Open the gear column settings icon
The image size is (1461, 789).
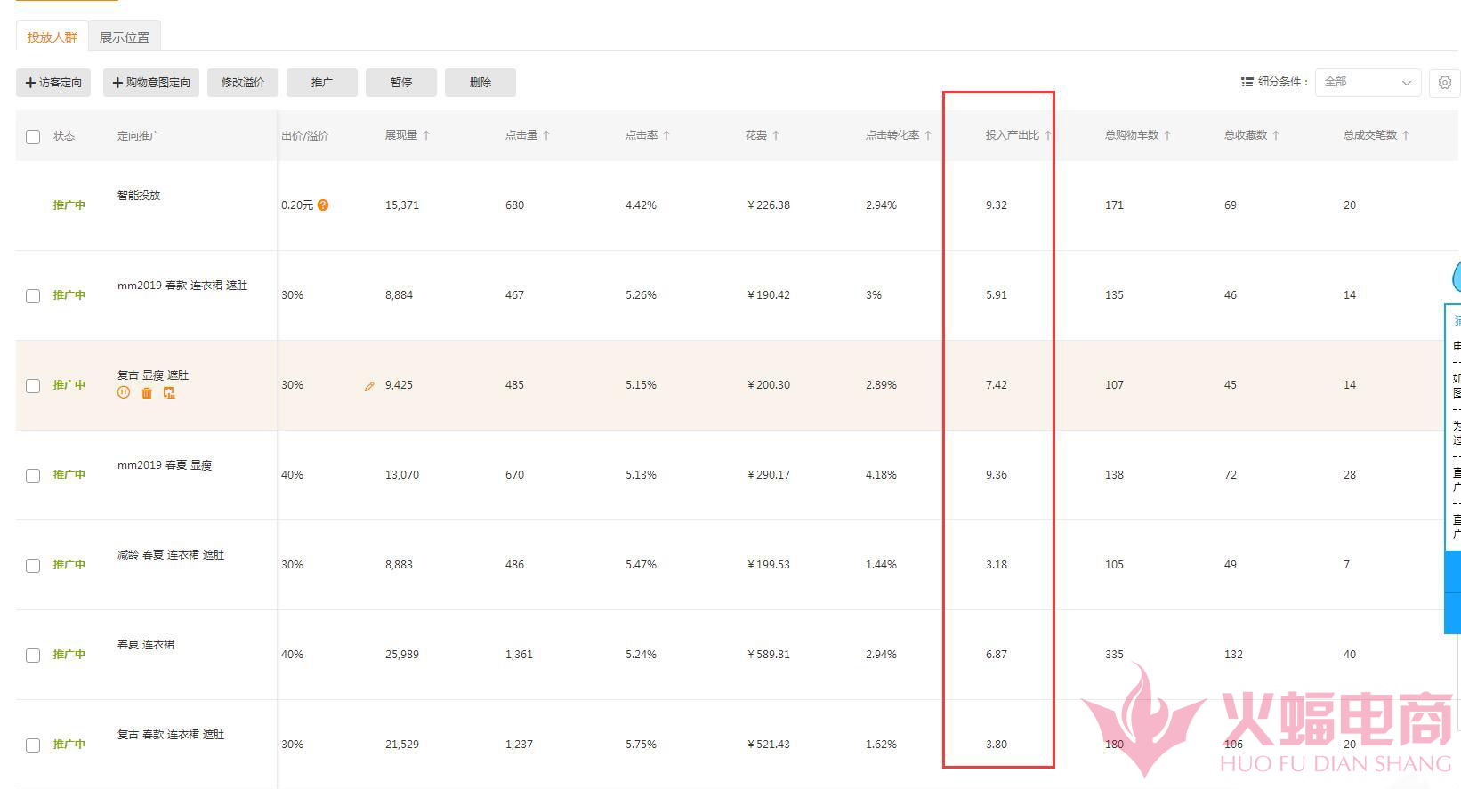point(1444,83)
